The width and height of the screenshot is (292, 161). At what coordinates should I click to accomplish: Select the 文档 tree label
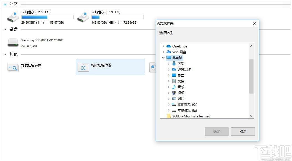click(181, 81)
